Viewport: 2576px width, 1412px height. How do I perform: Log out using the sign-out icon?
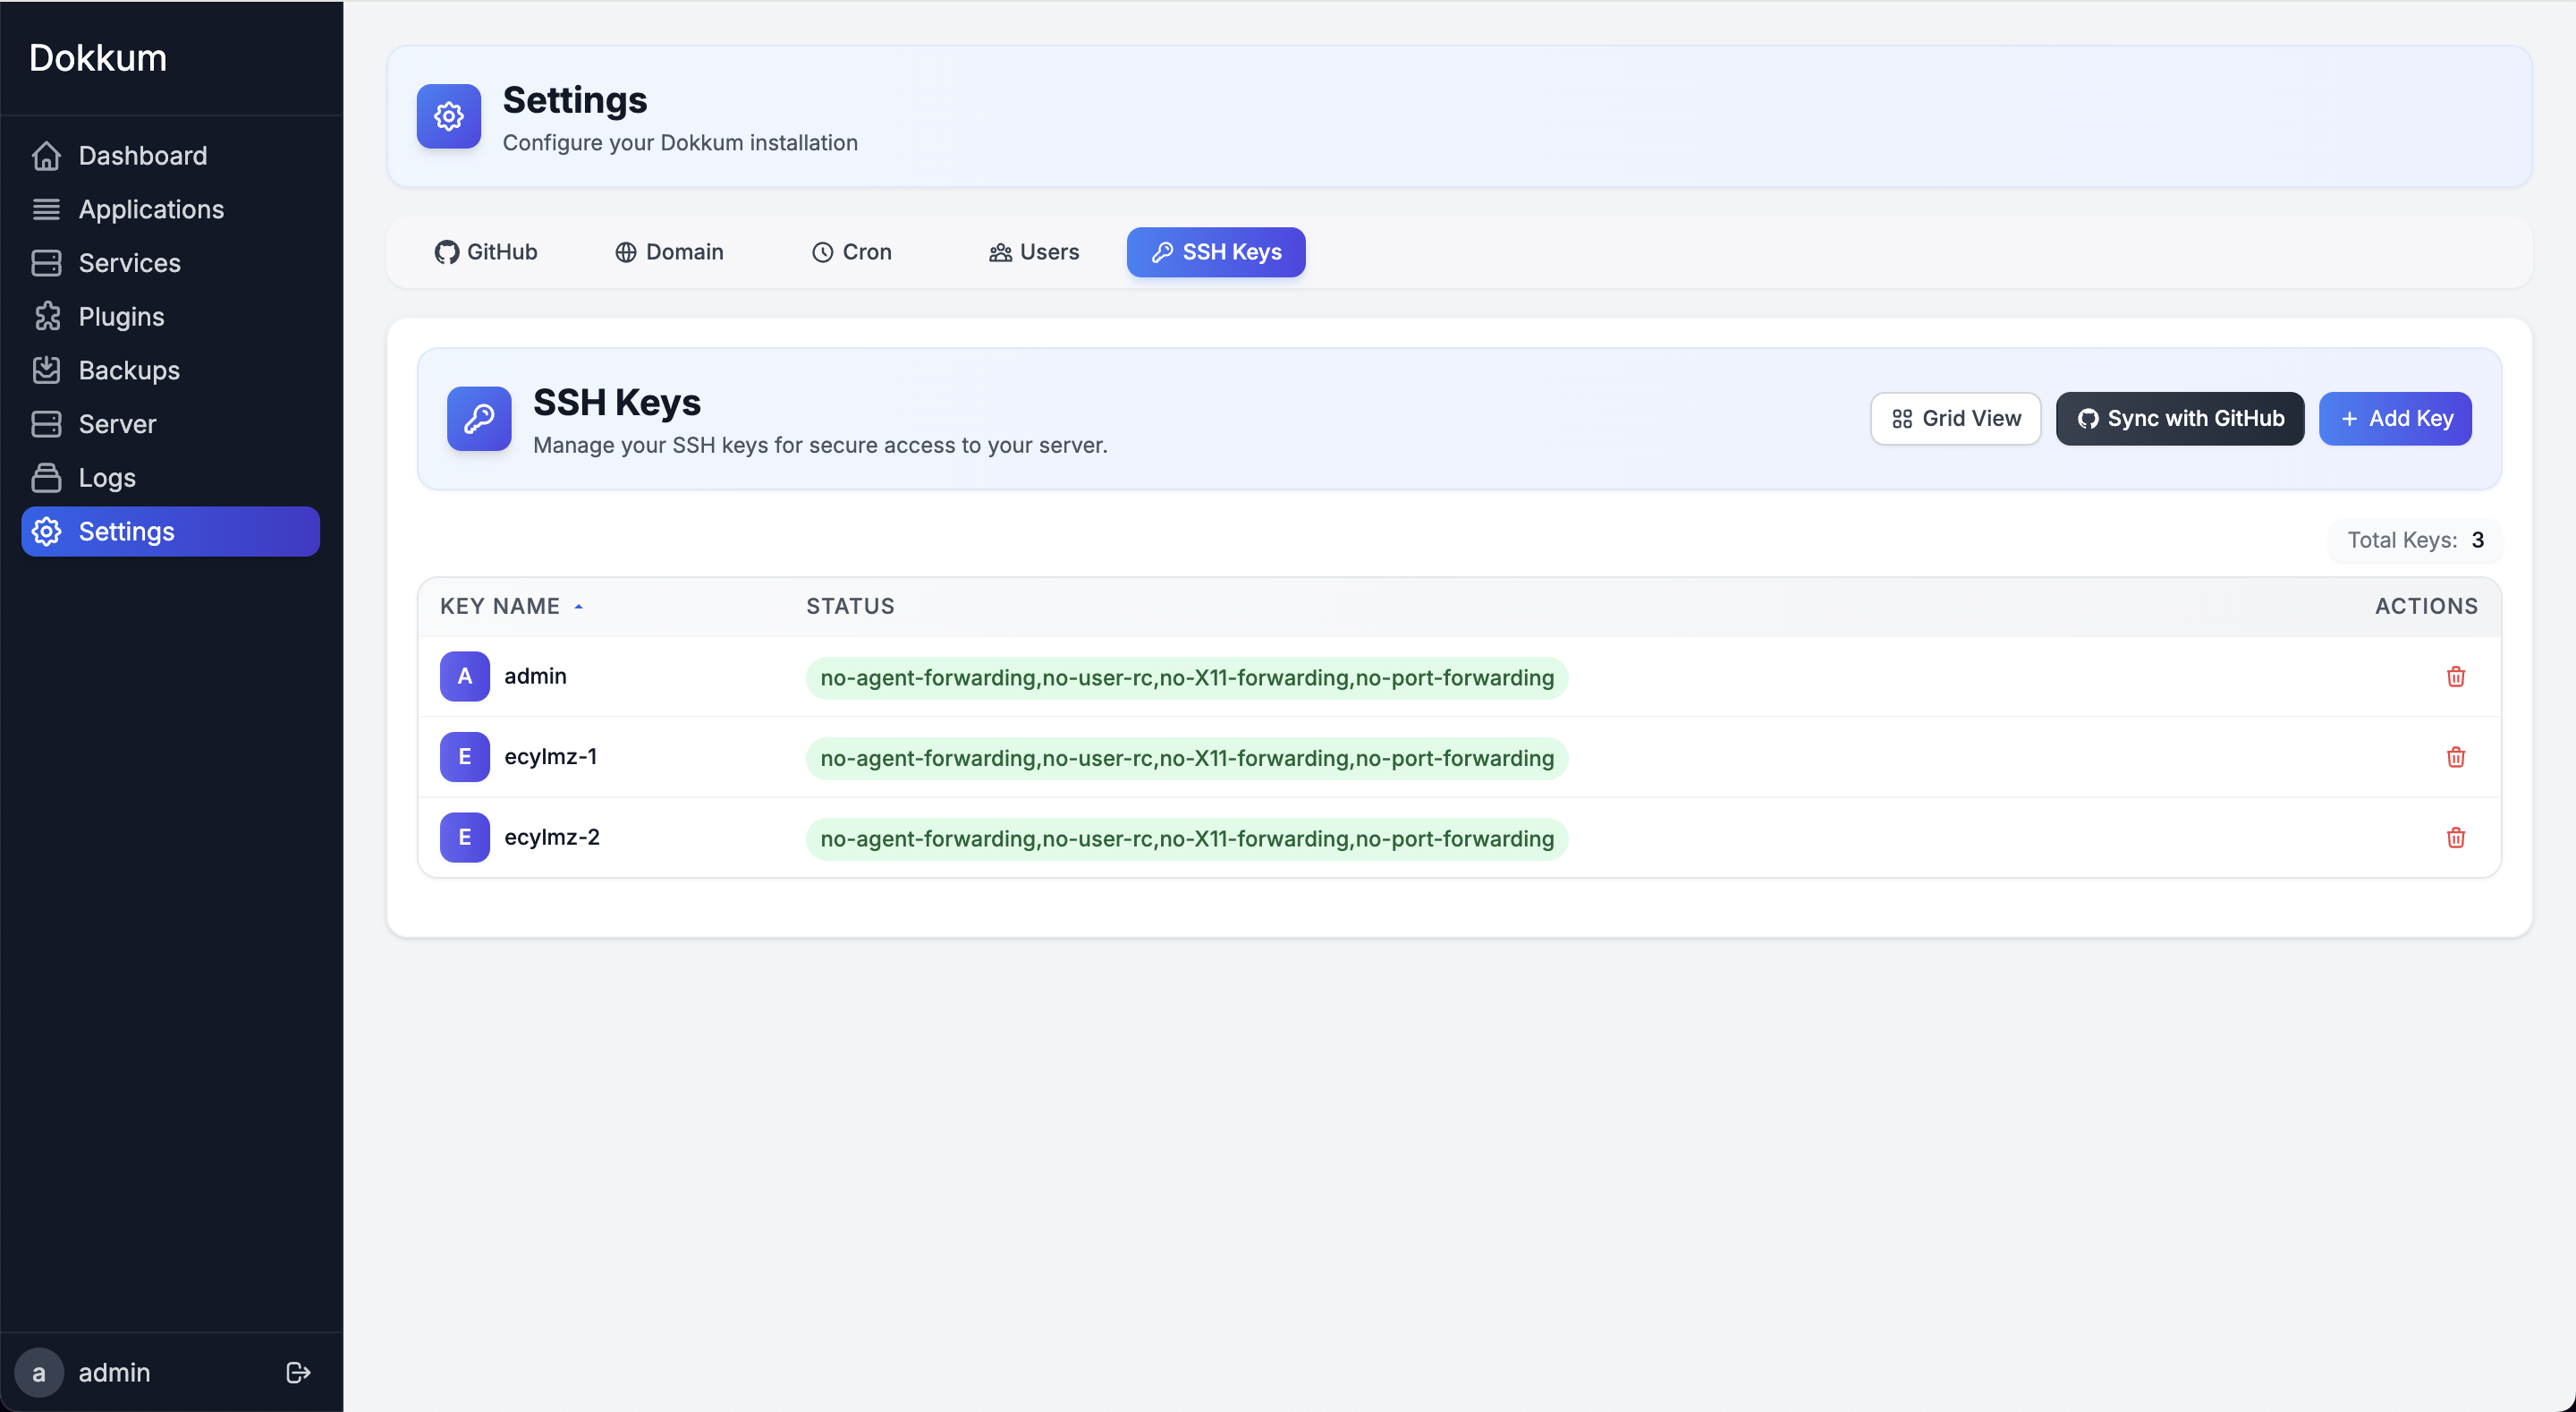pyautogui.click(x=297, y=1372)
